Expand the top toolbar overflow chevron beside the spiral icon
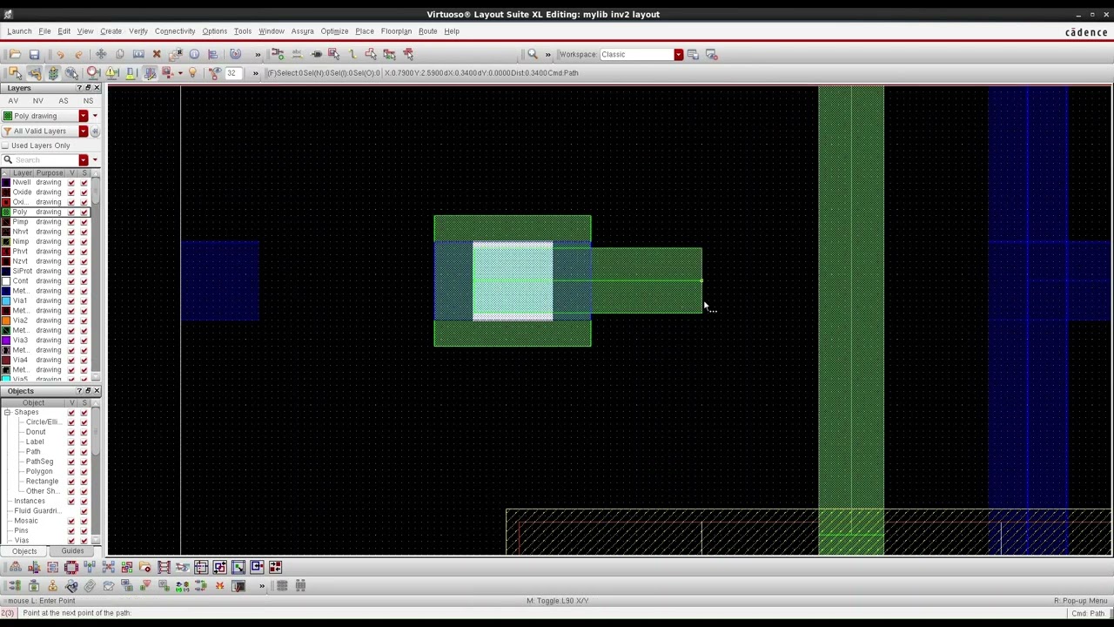The height and width of the screenshot is (627, 1114). coord(257,54)
